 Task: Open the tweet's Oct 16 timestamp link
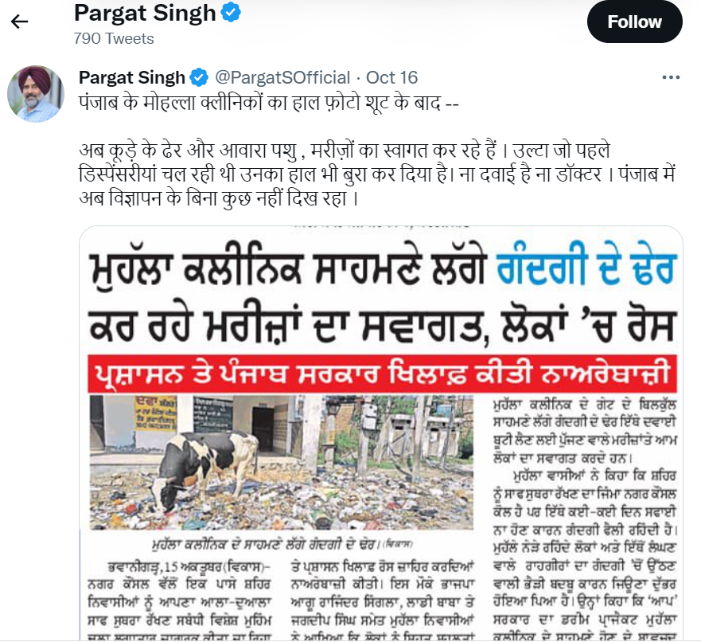click(391, 77)
